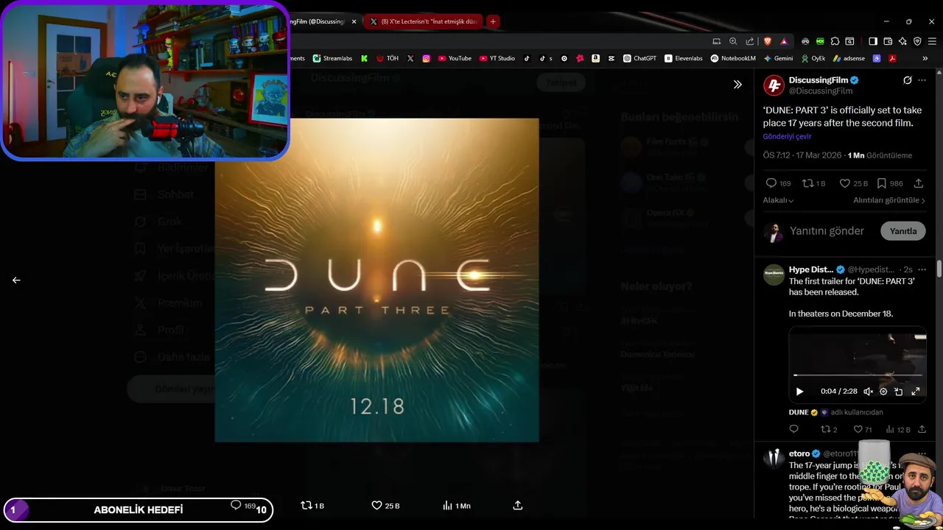Open the NotebookLM bookmark
This screenshot has width=943, height=530.
(733, 58)
